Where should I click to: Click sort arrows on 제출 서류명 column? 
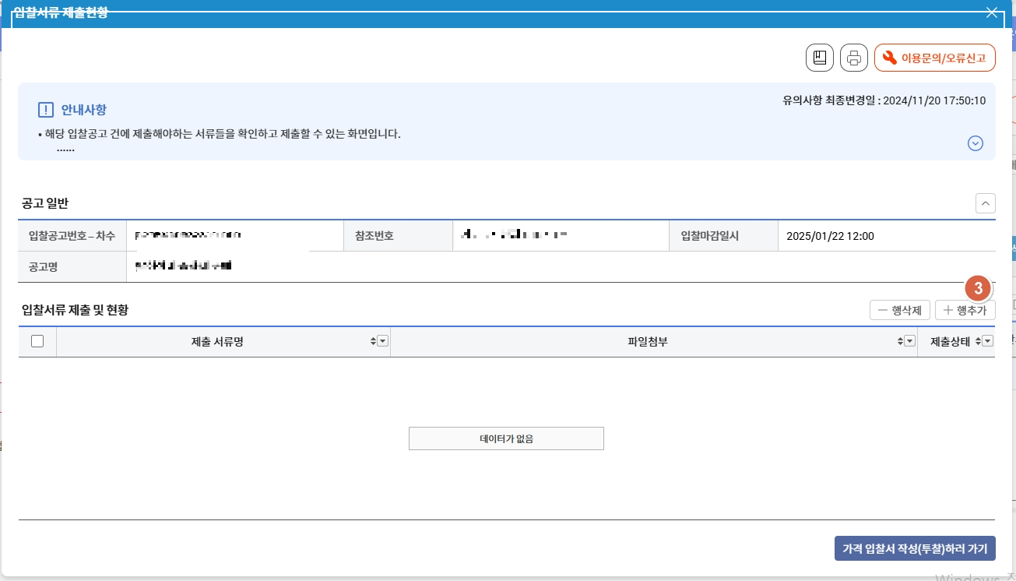pyautogui.click(x=372, y=340)
